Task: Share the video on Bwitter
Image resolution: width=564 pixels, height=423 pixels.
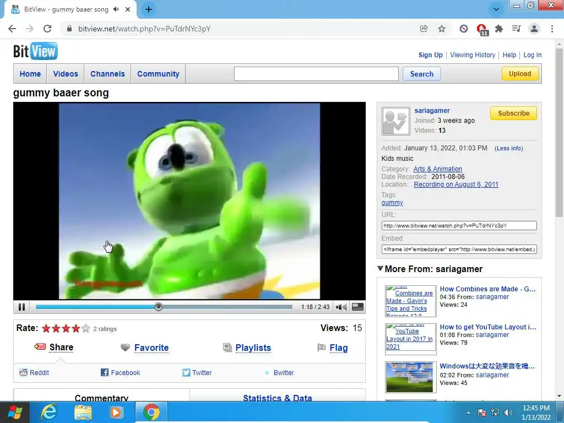Action: coord(284,373)
